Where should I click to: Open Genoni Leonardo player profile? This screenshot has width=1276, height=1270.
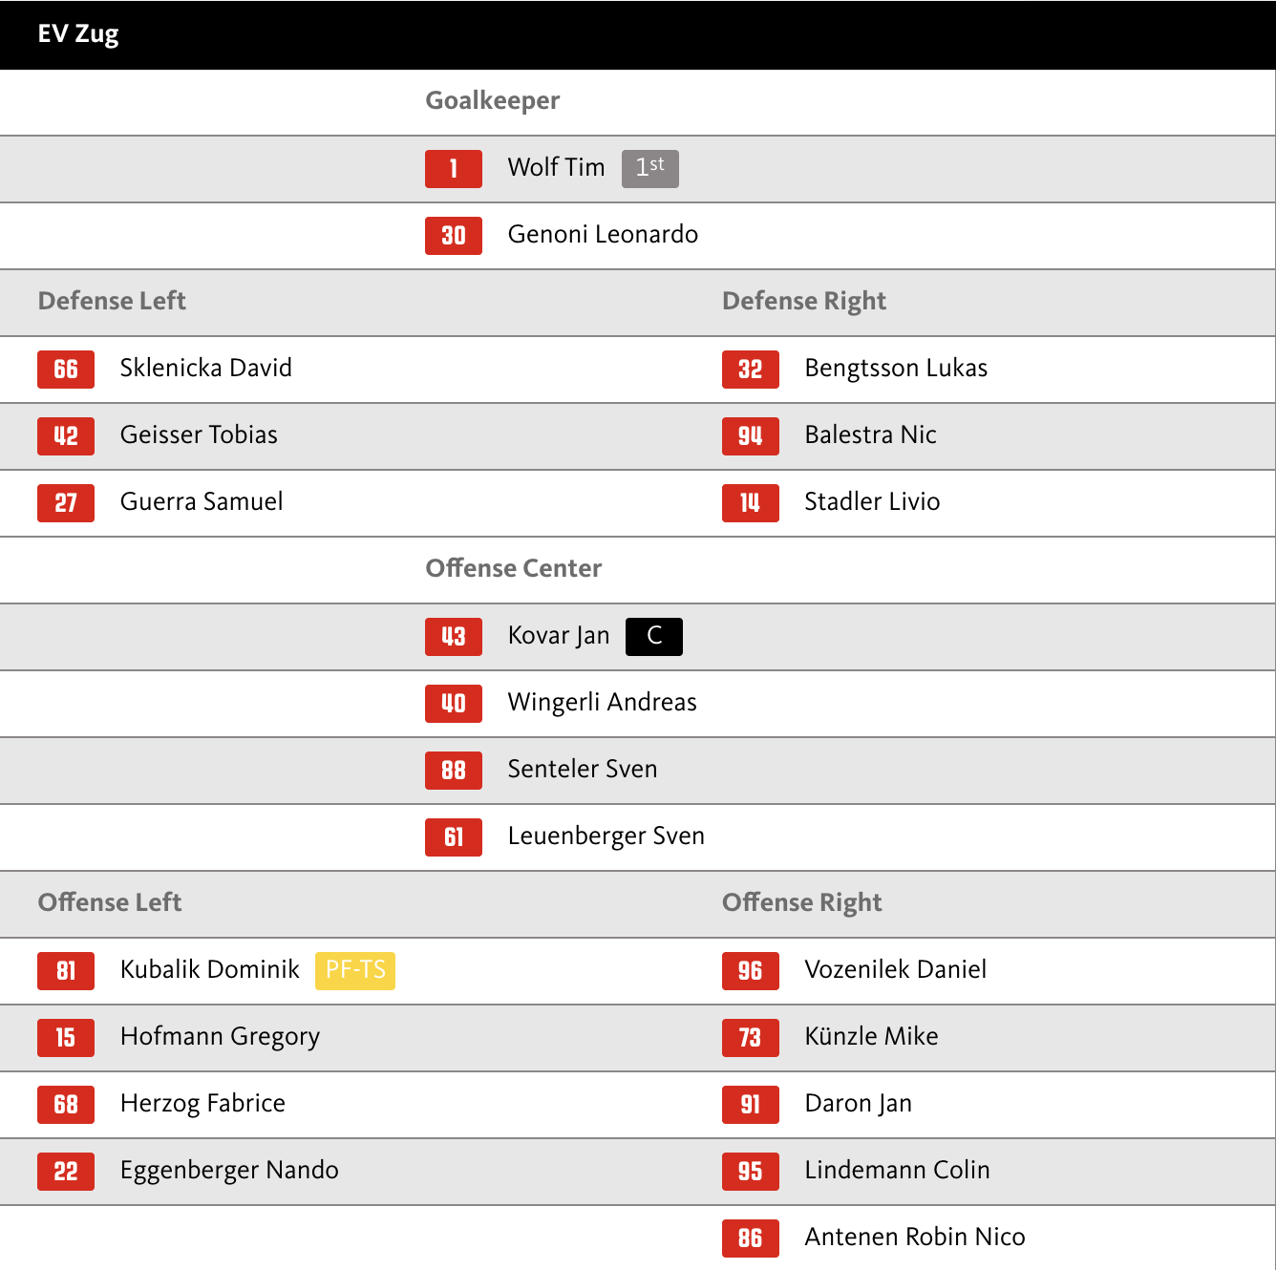(x=602, y=235)
